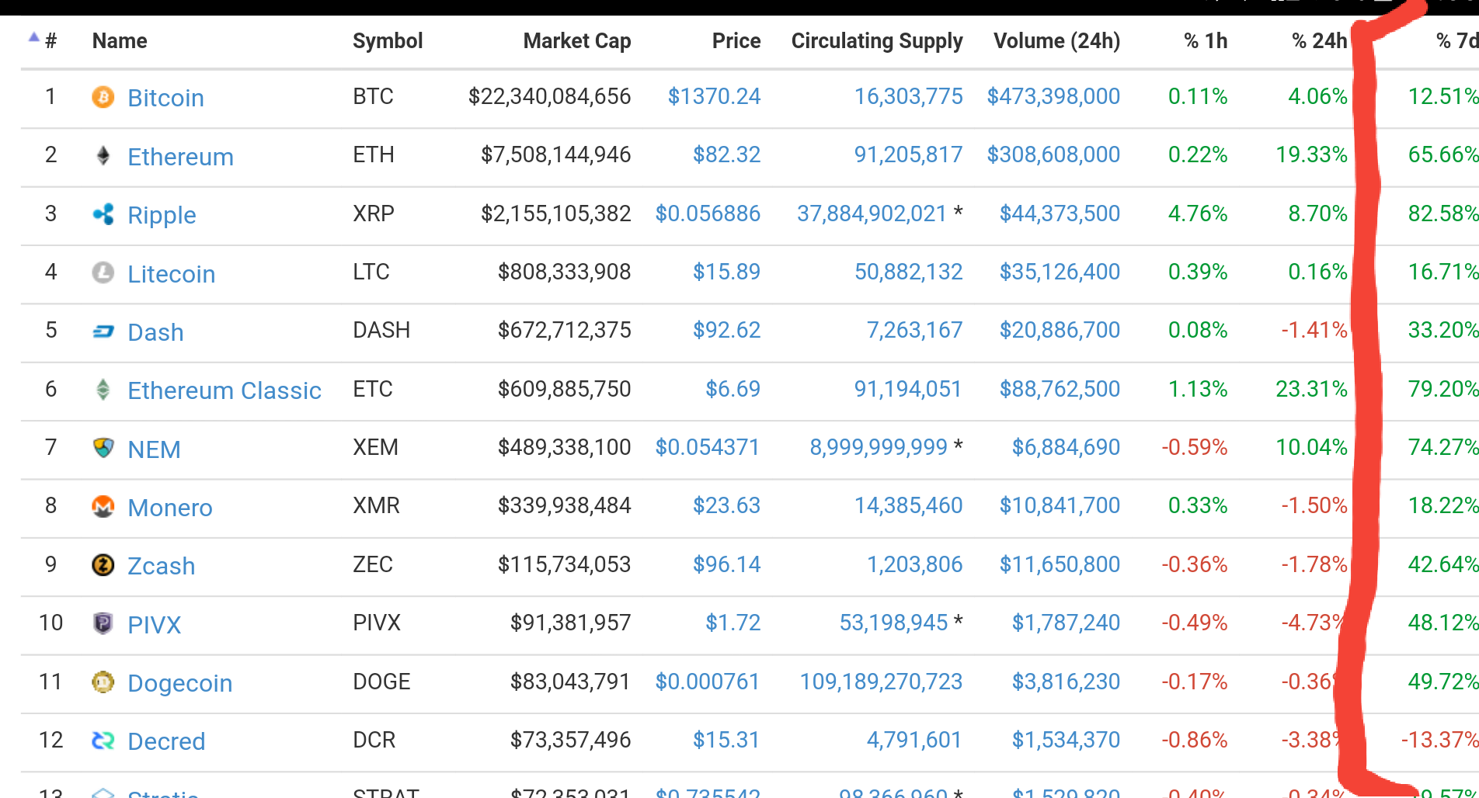Click the NEM logo icon
The width and height of the screenshot is (1479, 798).
103,448
